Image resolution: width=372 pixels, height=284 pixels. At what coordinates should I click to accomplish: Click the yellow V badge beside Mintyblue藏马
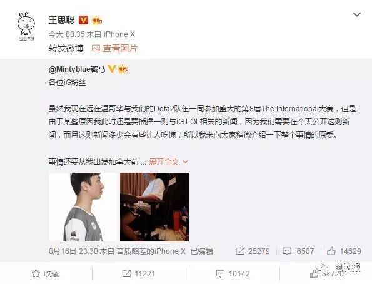pyautogui.click(x=111, y=69)
